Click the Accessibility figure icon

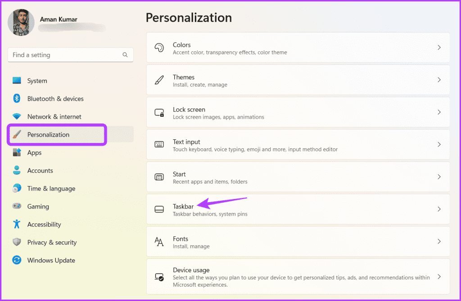point(17,224)
